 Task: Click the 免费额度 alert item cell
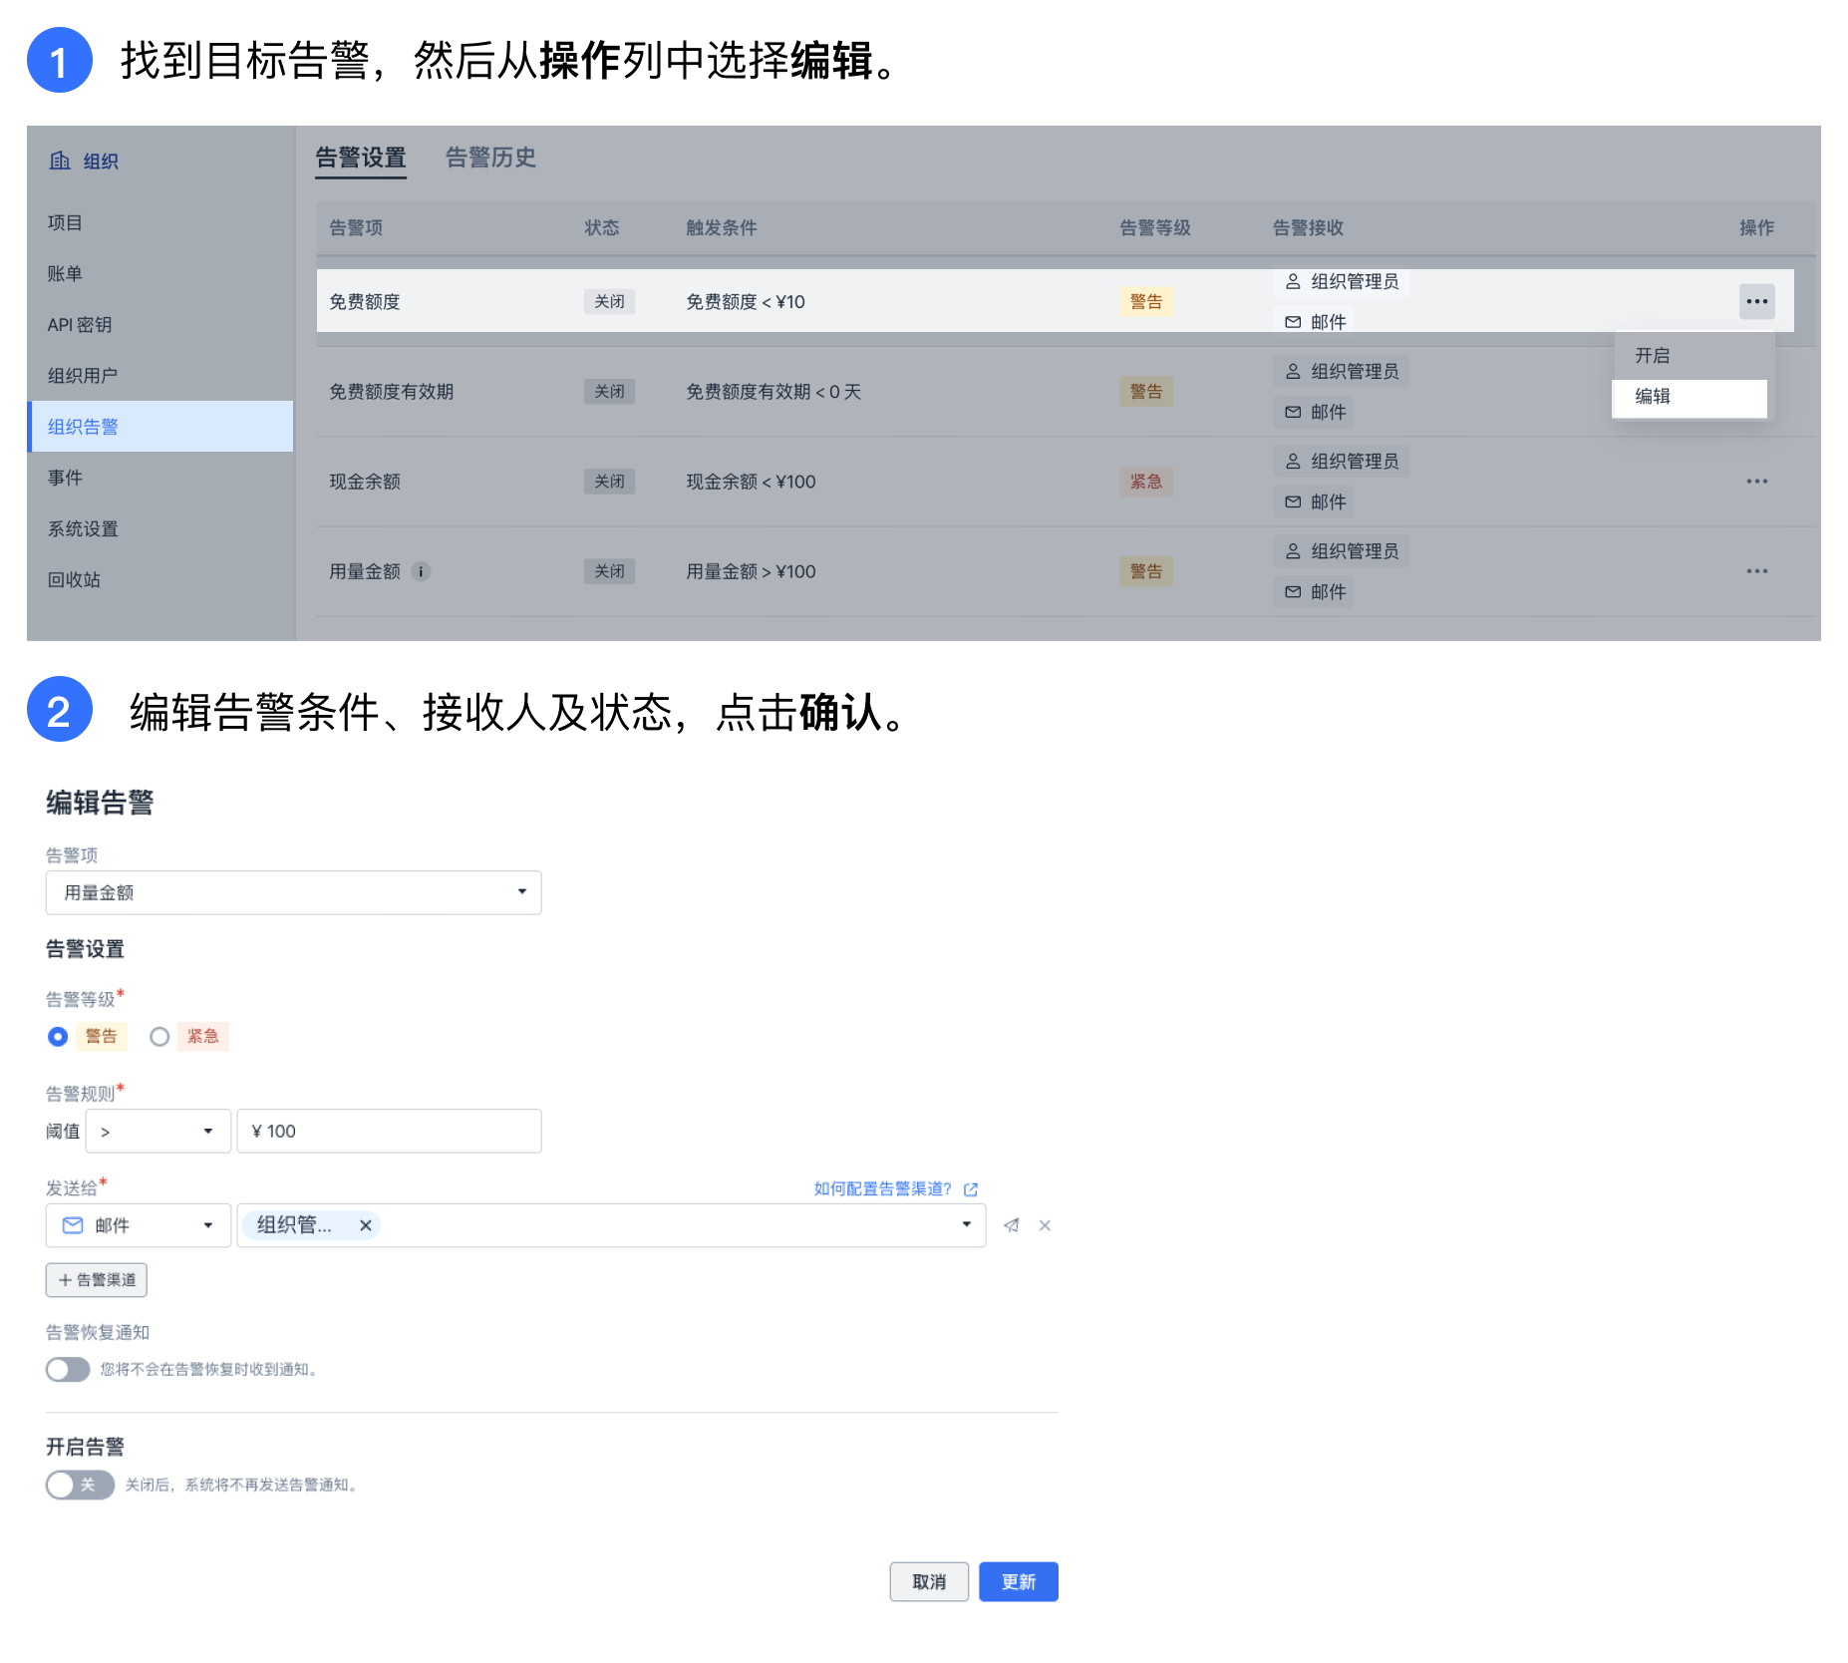[365, 301]
